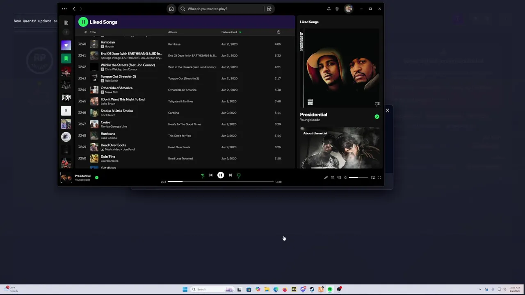The width and height of the screenshot is (525, 295).
Task: Toggle the liked checkmark in the bottom bar
Action: click(97, 177)
